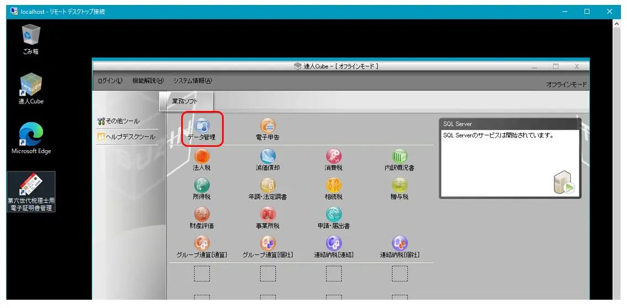The image size is (627, 308).
Task: Click その他ツール in the sidebar
Action: [119, 121]
